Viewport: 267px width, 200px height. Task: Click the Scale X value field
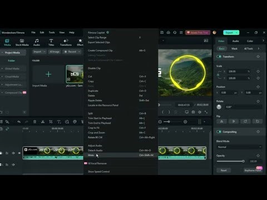[x=237, y=71]
